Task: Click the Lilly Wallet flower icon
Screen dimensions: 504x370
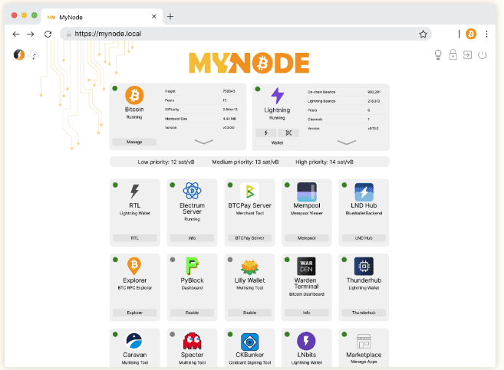Action: 250,267
